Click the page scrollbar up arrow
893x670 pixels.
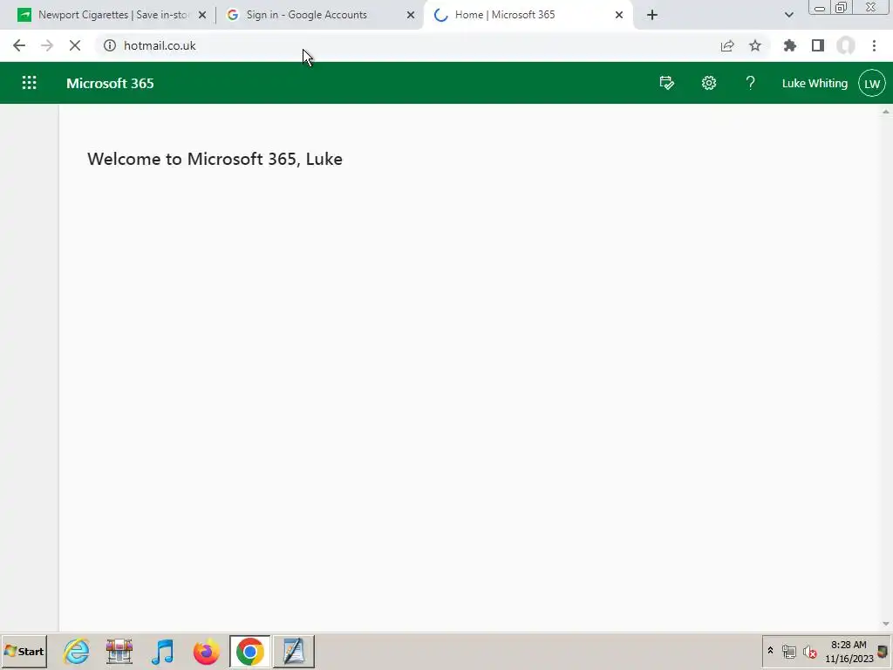[x=886, y=112]
